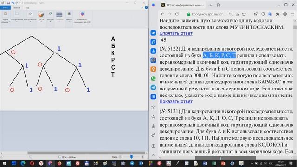Screen dimensions: 297x167
Task: Click the Paint zoom out minus button
Action: coord(120,157)
